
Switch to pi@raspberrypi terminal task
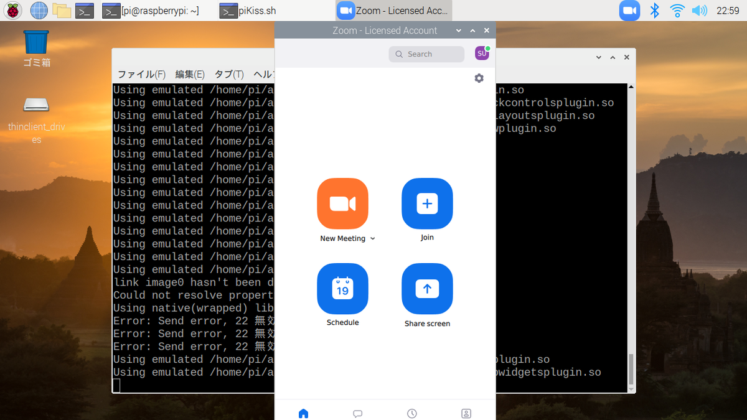151,11
